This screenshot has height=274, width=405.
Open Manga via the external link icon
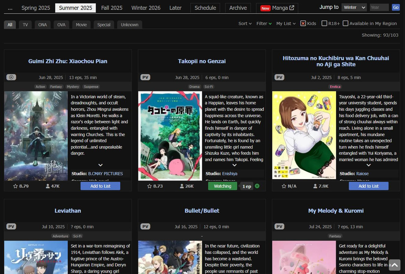click(x=292, y=8)
